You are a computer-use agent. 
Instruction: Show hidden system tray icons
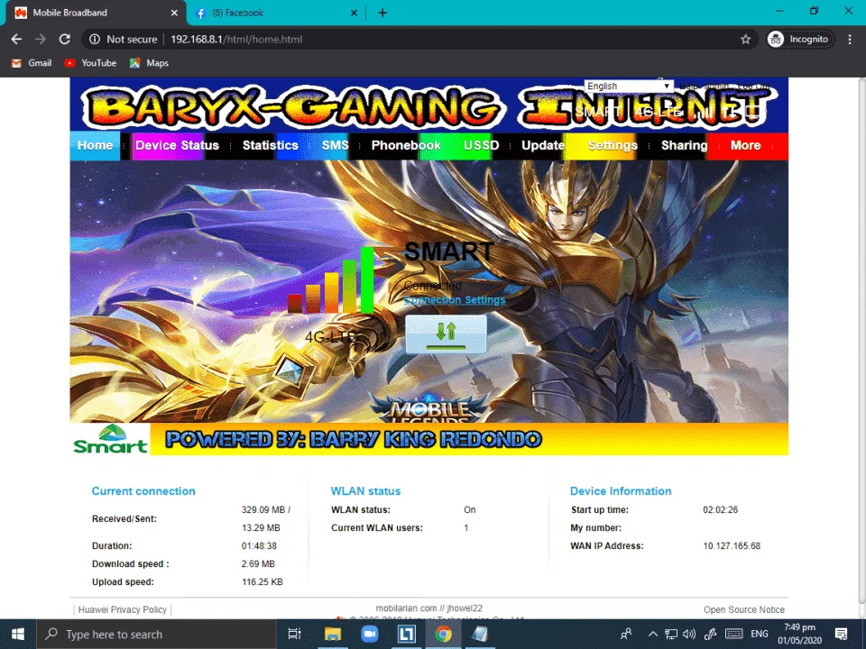pyautogui.click(x=653, y=634)
